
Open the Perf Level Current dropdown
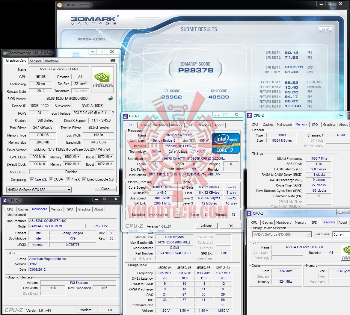tap(341, 234)
